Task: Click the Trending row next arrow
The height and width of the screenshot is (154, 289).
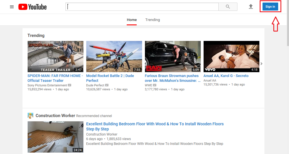Action: coord(262,64)
